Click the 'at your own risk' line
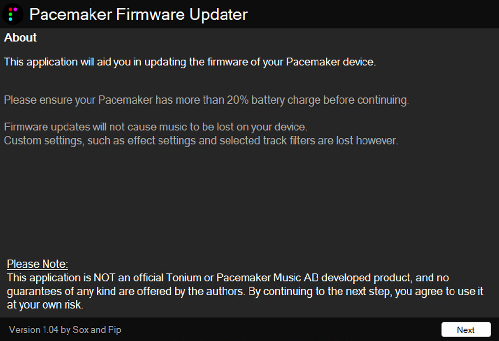 tap(45, 304)
